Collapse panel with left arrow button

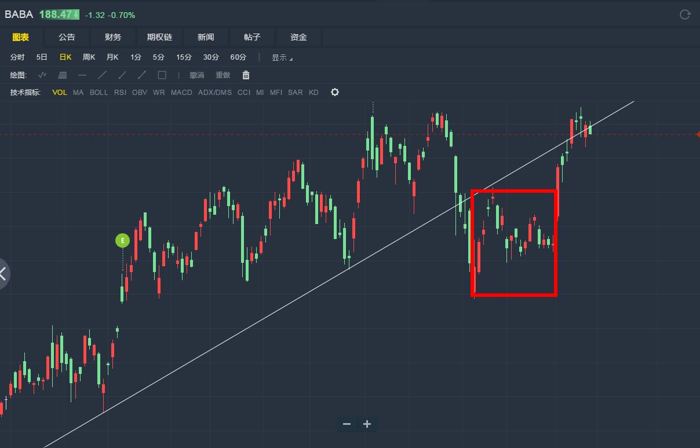(x=3, y=274)
